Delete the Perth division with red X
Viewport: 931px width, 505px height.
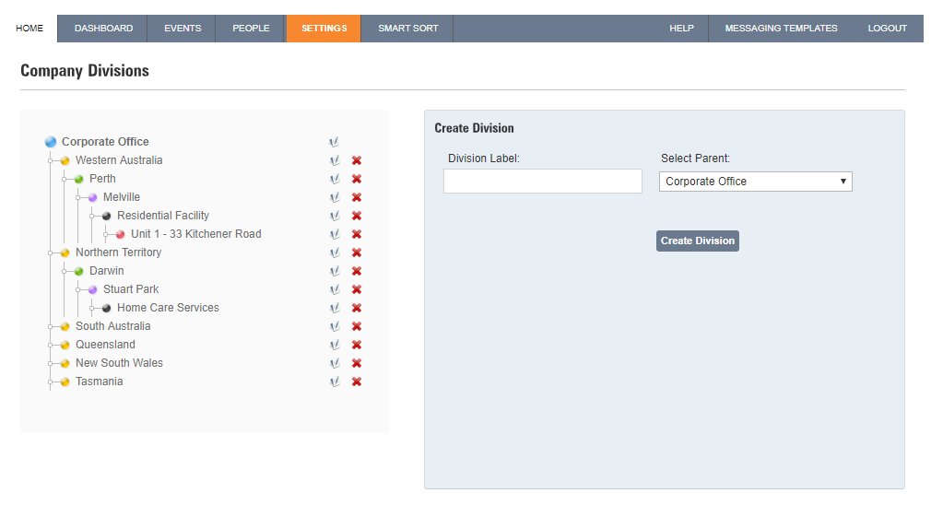coord(357,179)
